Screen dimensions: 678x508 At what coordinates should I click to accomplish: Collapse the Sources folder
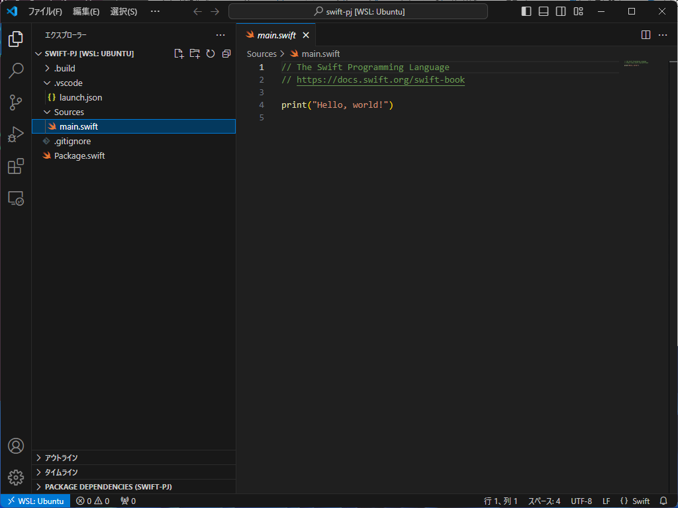coord(69,112)
